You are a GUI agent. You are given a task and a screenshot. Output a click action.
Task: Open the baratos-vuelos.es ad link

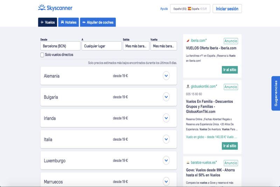tap(204, 163)
